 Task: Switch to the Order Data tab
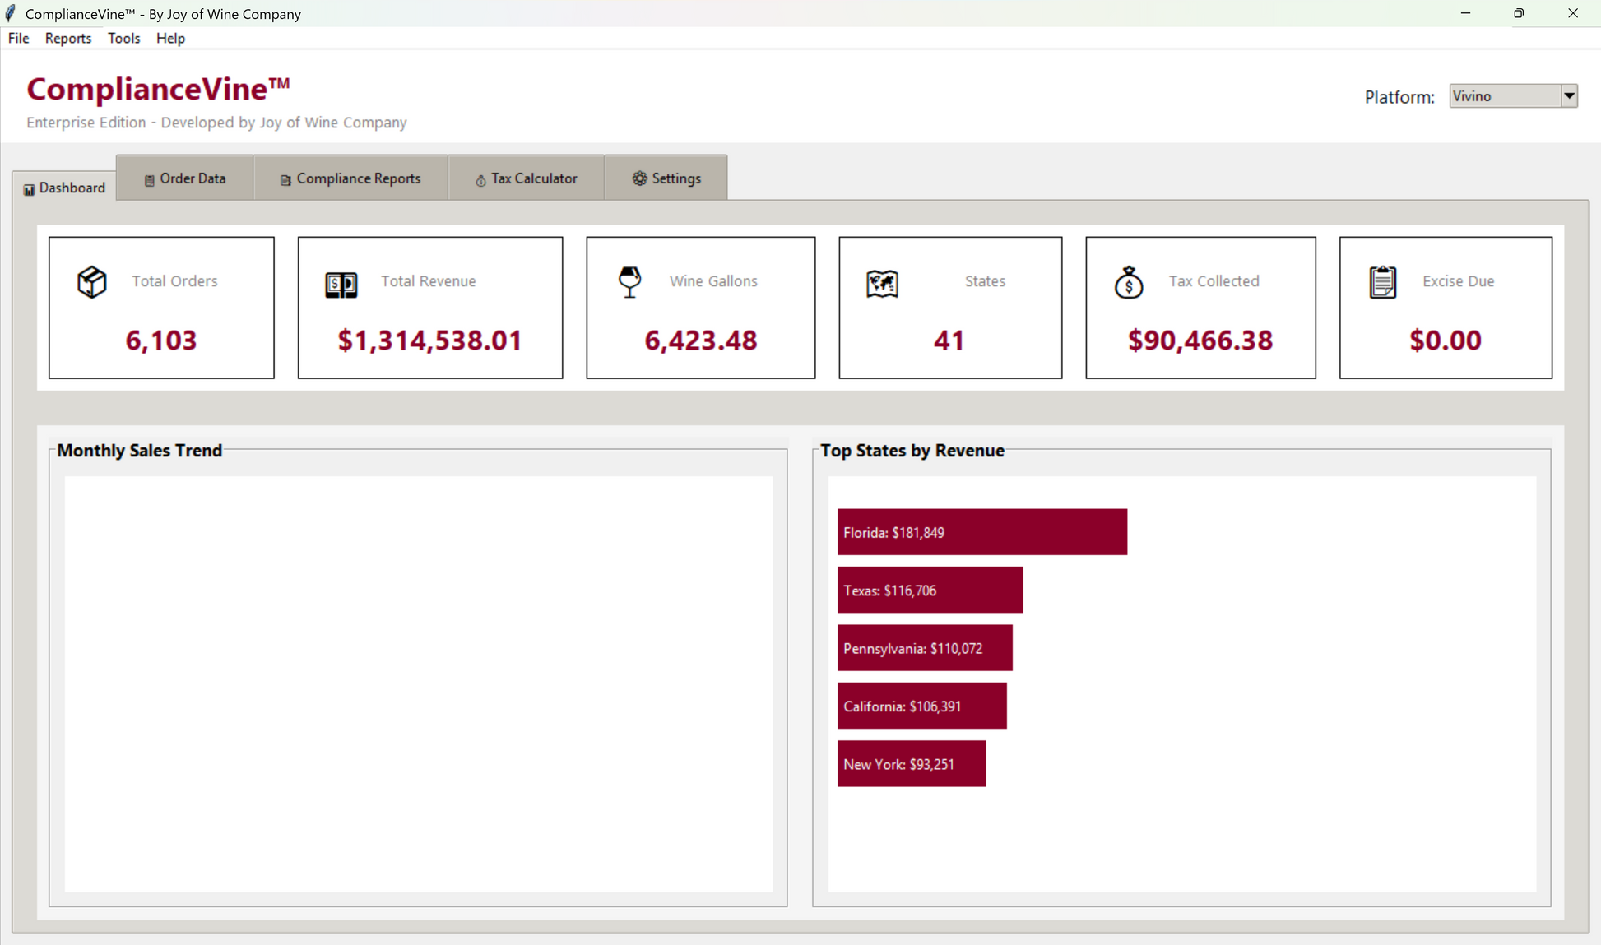coord(185,178)
